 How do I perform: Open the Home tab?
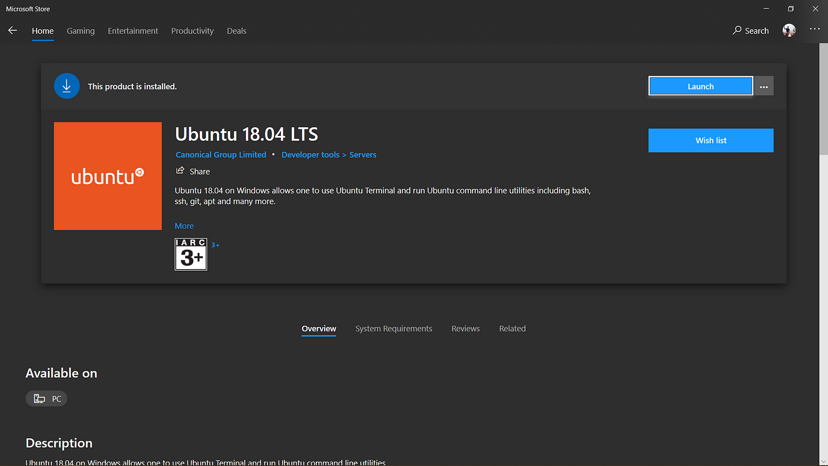[x=43, y=31]
